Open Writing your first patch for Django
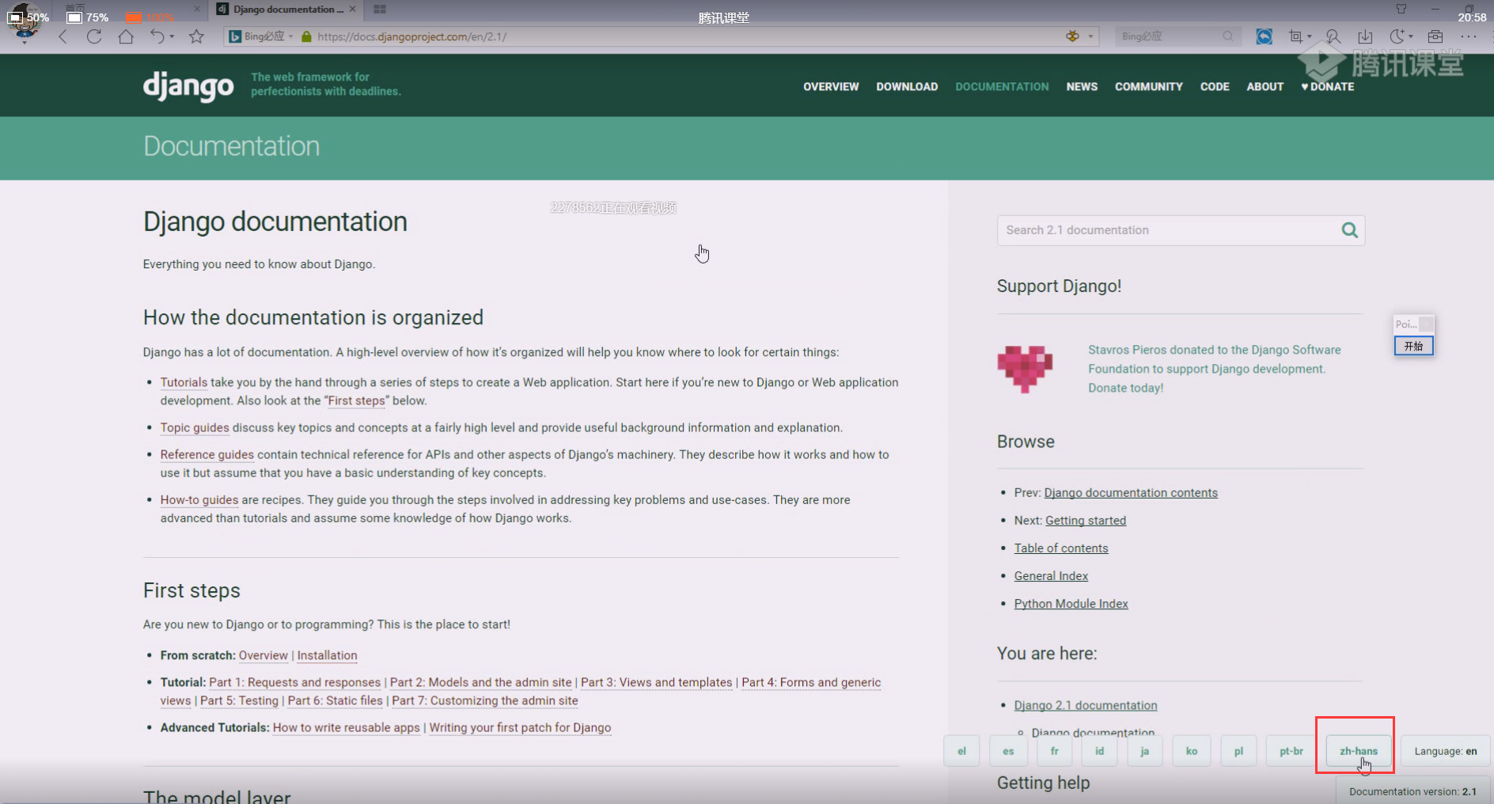The height and width of the screenshot is (804, 1494). (520, 728)
